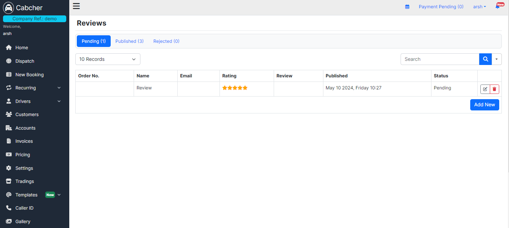Open the arsh user dropdown
This screenshot has height=228, width=509.
(x=479, y=7)
